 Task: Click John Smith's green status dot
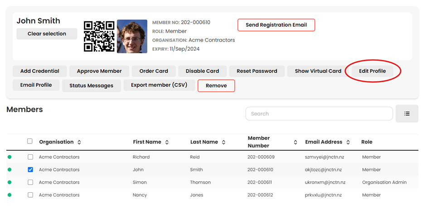(x=10, y=170)
